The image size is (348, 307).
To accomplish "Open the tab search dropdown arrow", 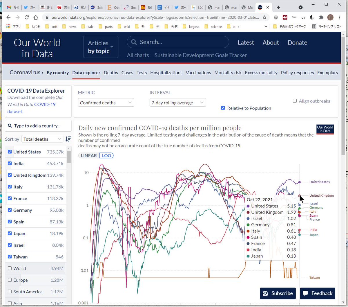I will (x=301, y=7).
